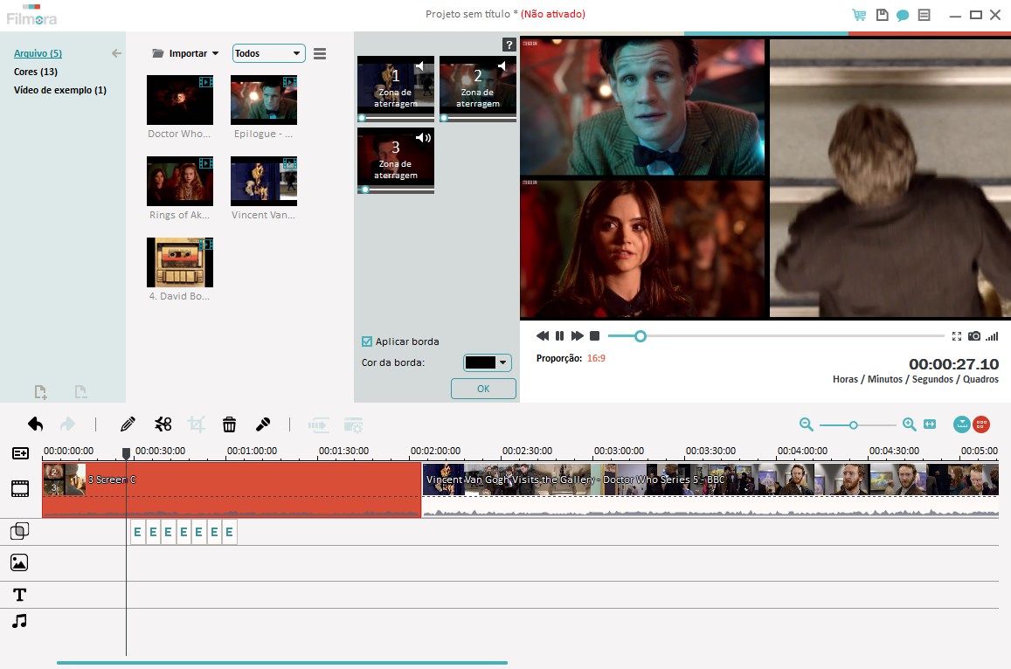The width and height of the screenshot is (1011, 669).
Task: Take a snapshot with the camera icon
Action: [x=974, y=335]
